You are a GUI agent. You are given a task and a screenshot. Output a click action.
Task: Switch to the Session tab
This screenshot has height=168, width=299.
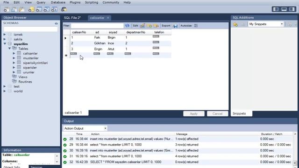pos(36,167)
